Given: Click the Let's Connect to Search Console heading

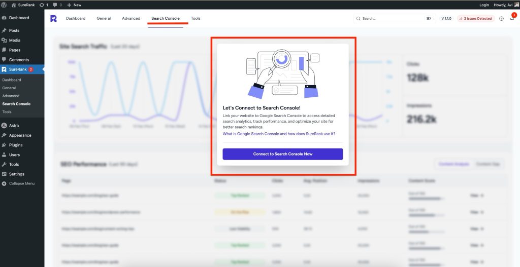Looking at the screenshot, I should [262, 108].
